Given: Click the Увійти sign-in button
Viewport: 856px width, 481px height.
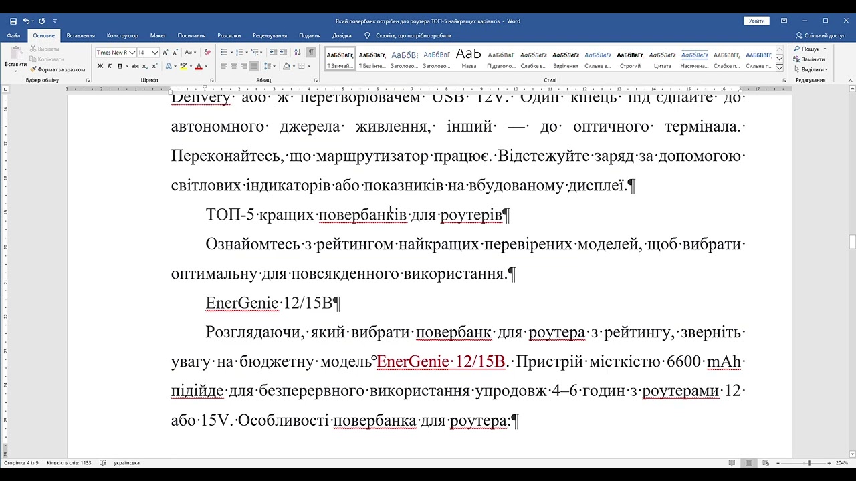Looking at the screenshot, I should point(756,21).
